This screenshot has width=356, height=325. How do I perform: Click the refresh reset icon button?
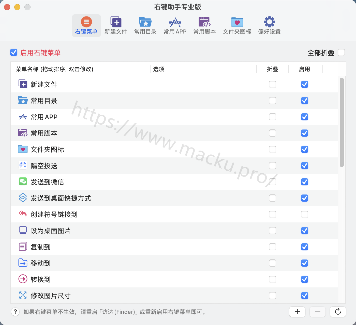[x=338, y=312]
